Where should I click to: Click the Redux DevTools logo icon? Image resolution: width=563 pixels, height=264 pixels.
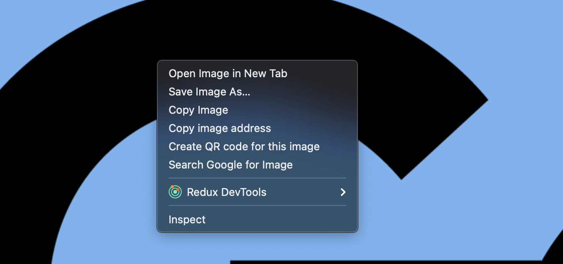click(175, 192)
